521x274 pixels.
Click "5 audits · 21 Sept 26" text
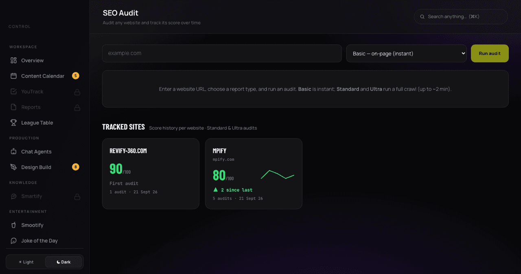click(x=238, y=199)
